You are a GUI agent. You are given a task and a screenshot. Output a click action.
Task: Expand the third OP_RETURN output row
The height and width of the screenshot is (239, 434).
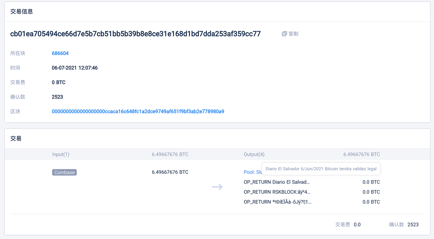277,202
